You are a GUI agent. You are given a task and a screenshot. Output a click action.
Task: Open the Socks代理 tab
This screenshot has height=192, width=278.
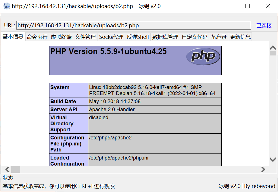coord(111,37)
